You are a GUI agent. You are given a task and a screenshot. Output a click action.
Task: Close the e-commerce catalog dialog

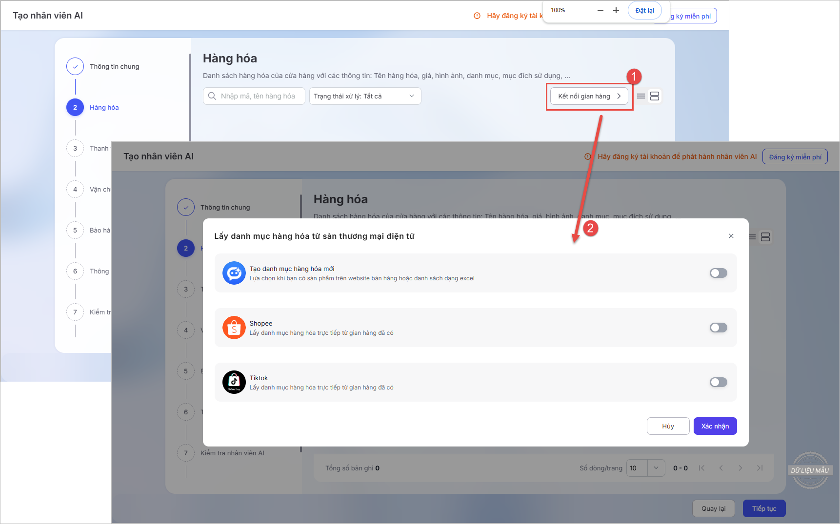click(731, 236)
